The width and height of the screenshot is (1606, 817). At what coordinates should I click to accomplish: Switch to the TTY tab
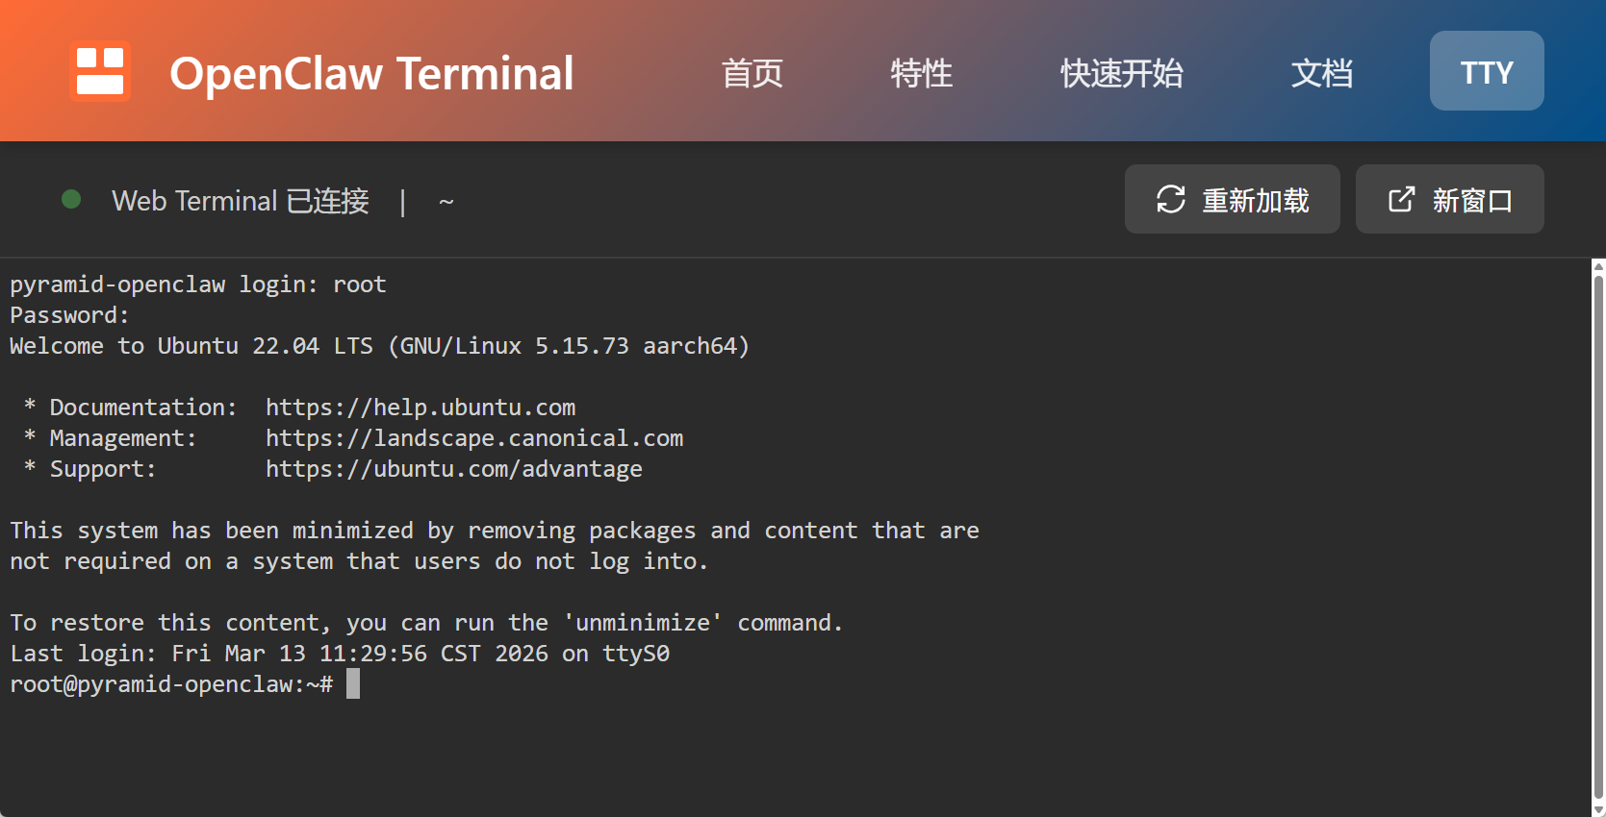tap(1486, 71)
